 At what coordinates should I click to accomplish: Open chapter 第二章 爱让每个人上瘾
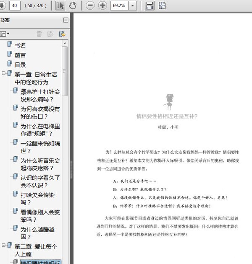36,250
